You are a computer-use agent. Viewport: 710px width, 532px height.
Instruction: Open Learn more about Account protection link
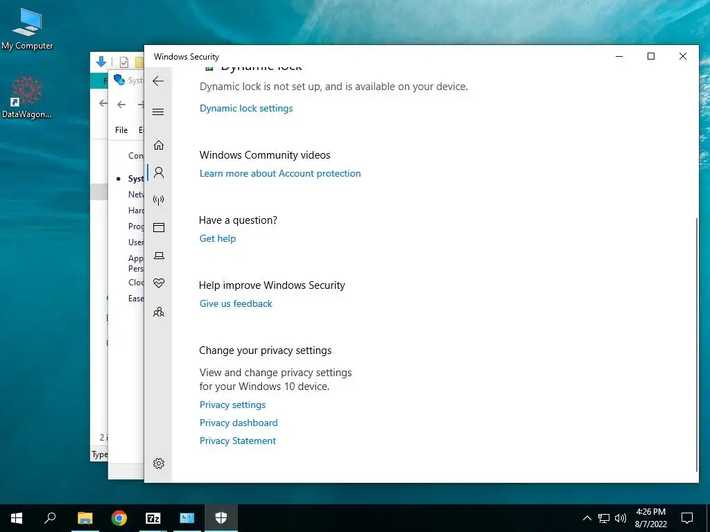click(280, 173)
